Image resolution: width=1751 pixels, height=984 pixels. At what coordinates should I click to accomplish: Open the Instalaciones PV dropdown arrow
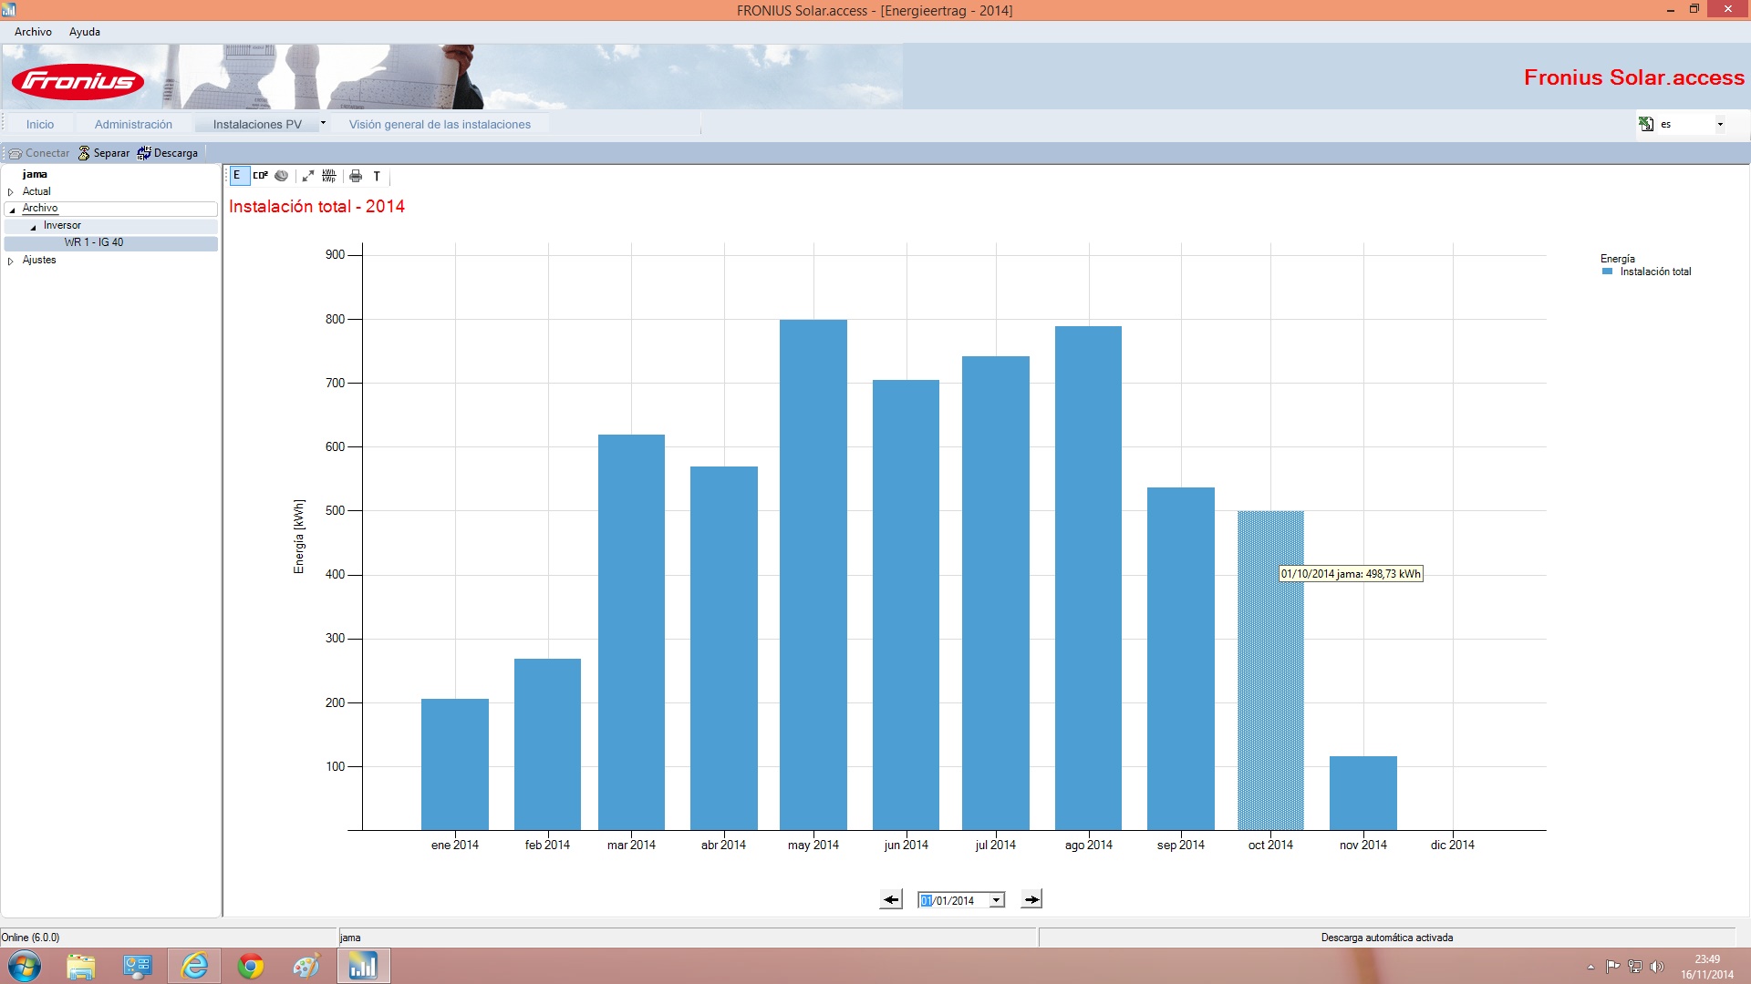tap(323, 123)
